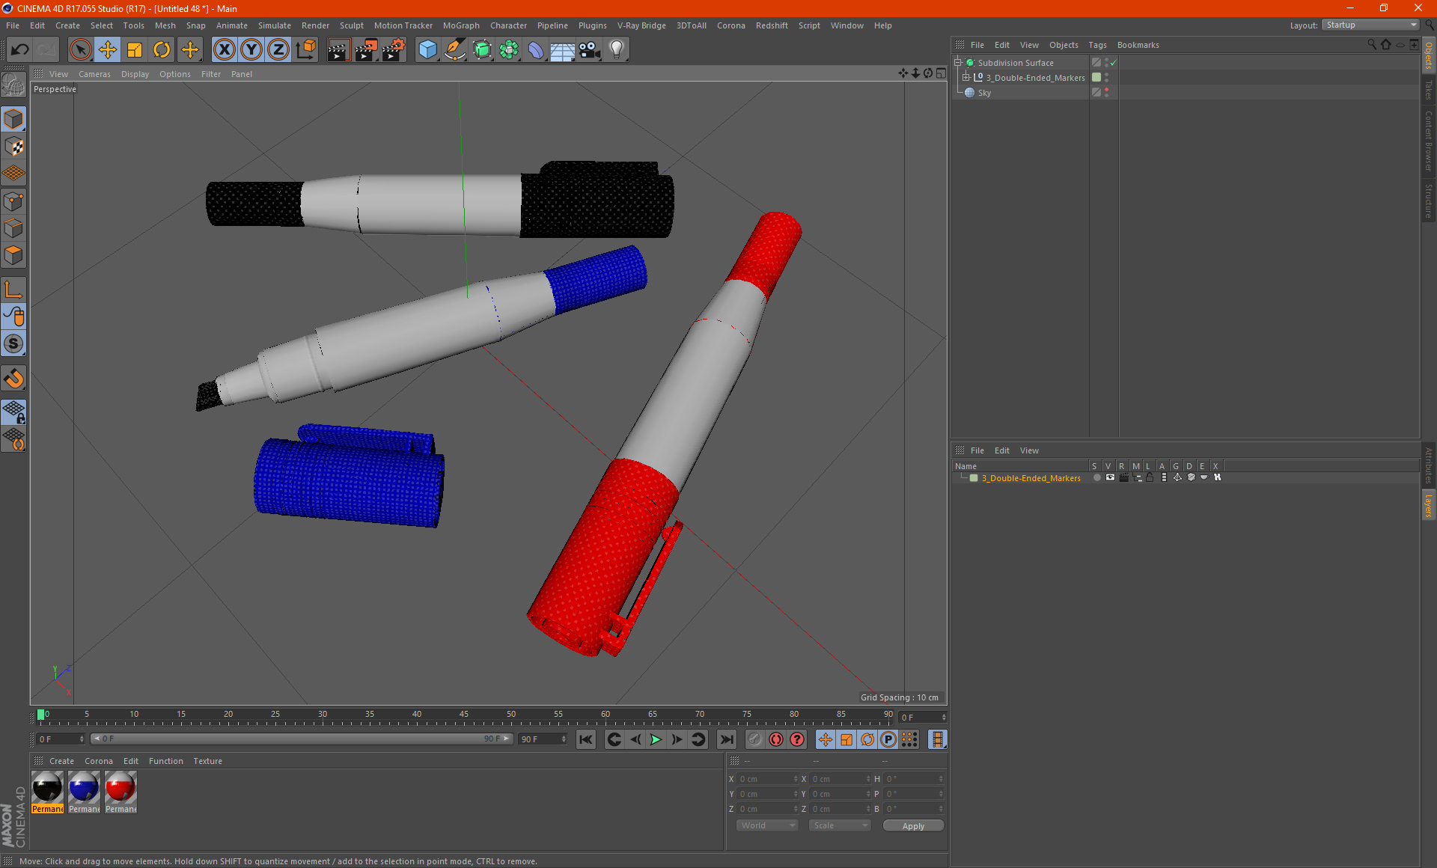Open the spline pen tool icon
Image resolution: width=1437 pixels, height=868 pixels.
454,50
